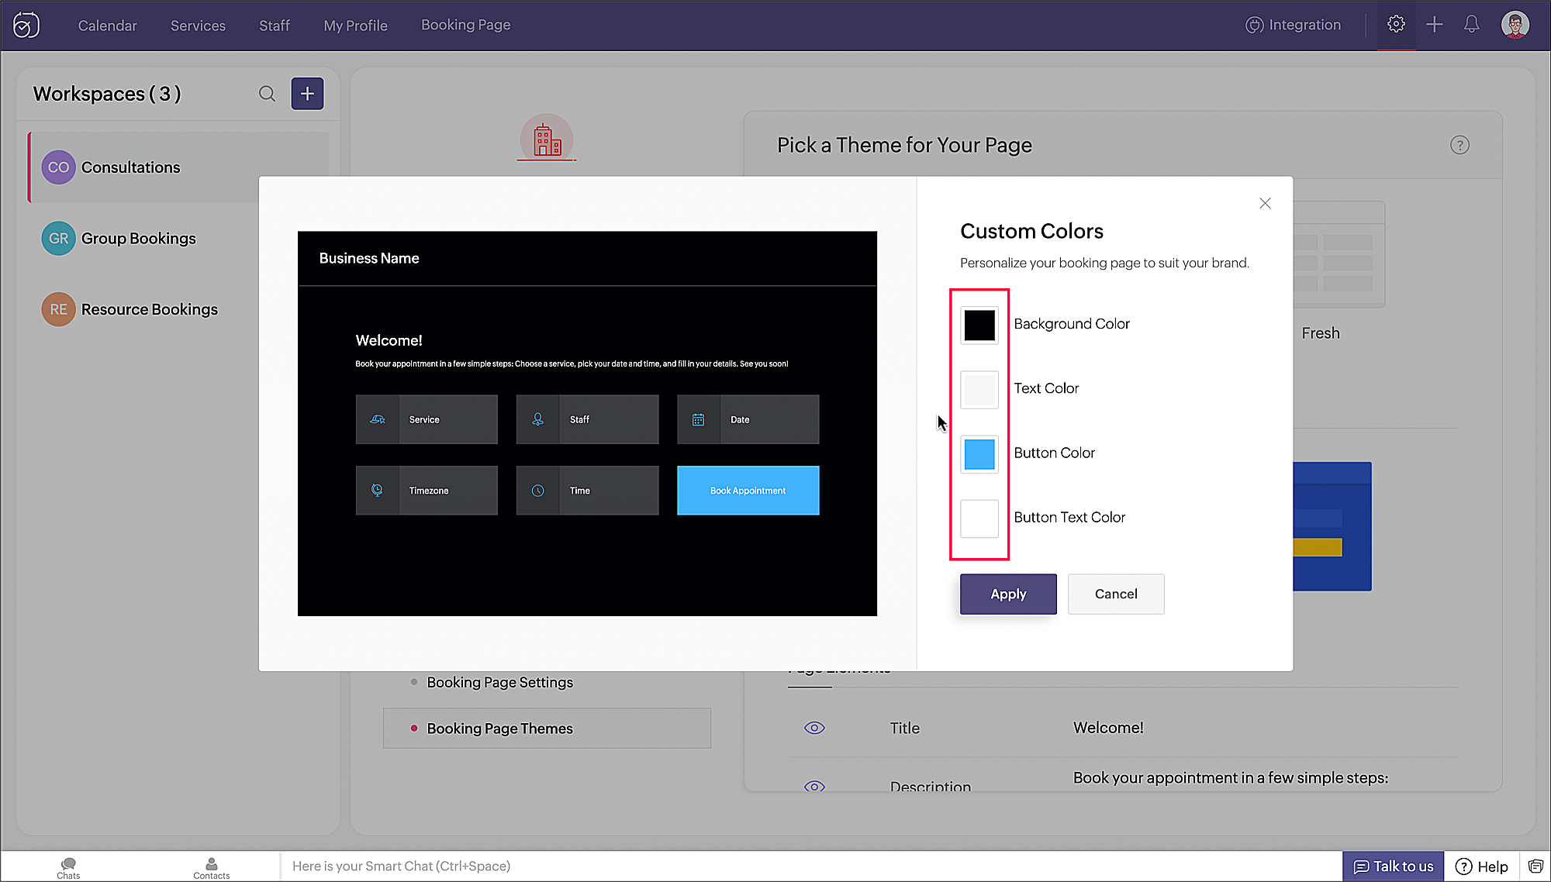Screen dimensions: 1551x882
Task: Open the Services tab
Action: point(198,26)
